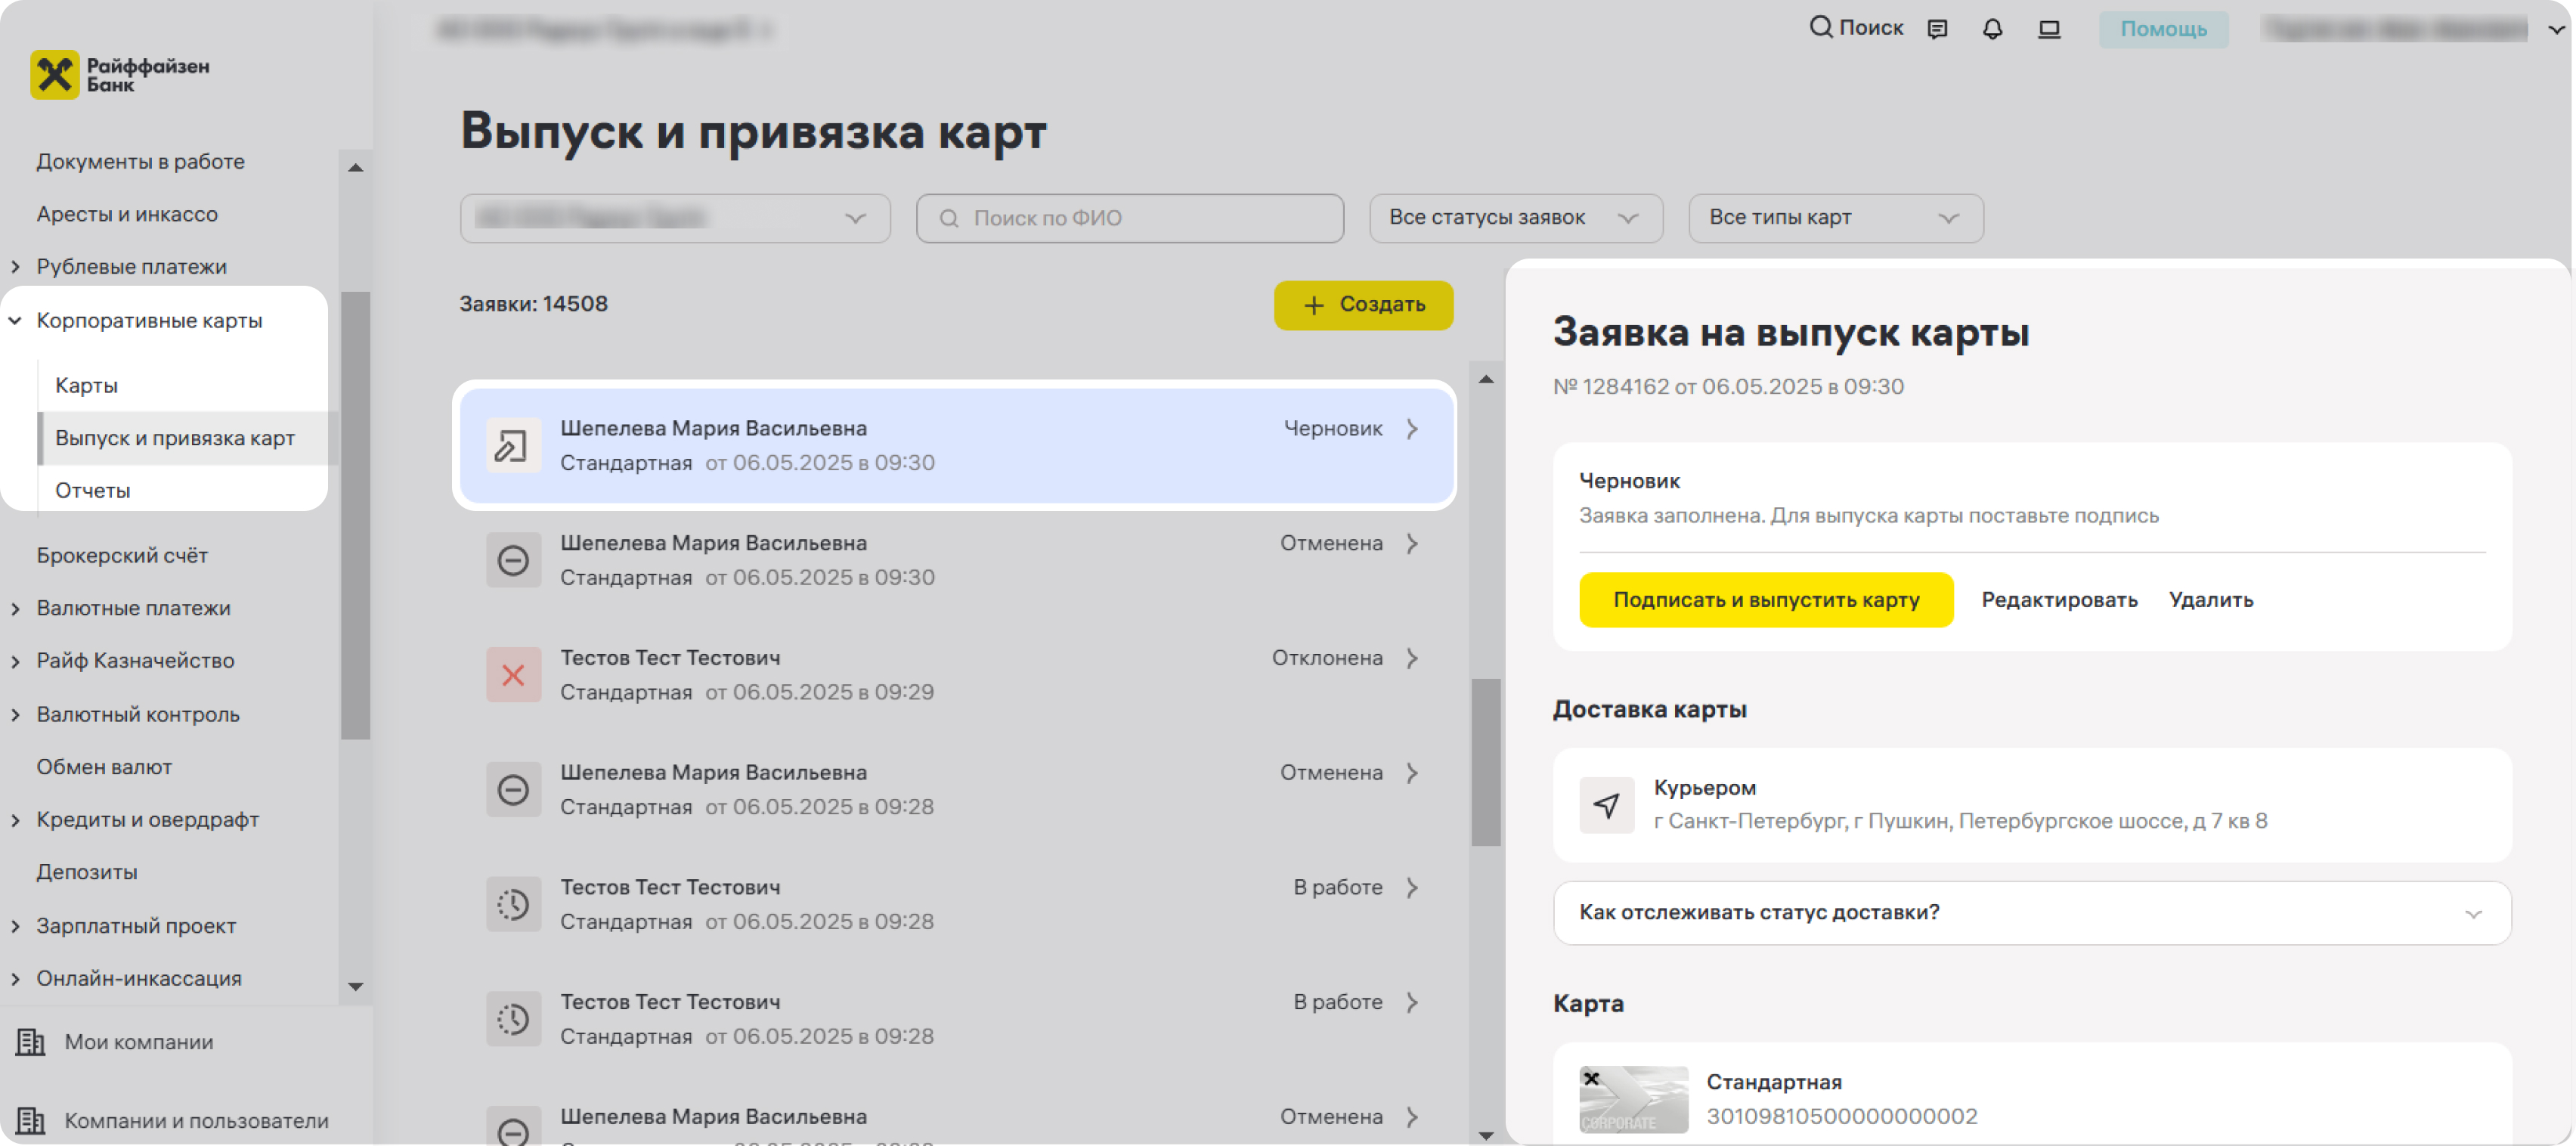This screenshot has height=1146, width=2576.
Task: Click the courier delivery arrow icon
Action: tap(1606, 805)
